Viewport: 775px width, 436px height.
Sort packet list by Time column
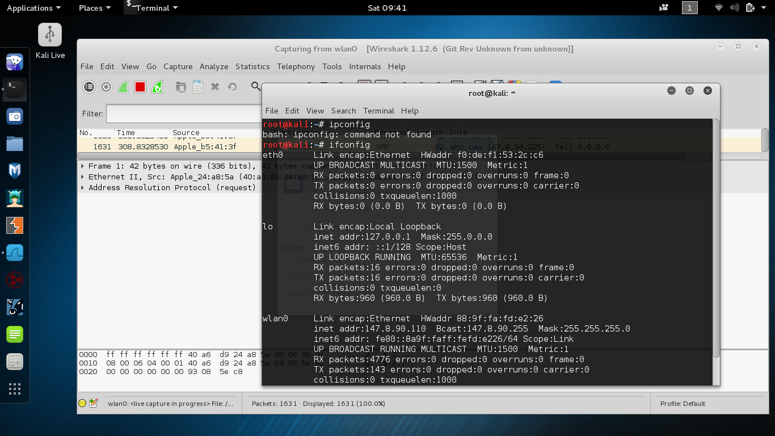tap(142, 132)
